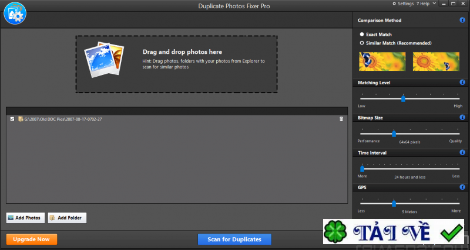
Task: Click the left sunflower sample thumbnail
Action: tap(382, 61)
